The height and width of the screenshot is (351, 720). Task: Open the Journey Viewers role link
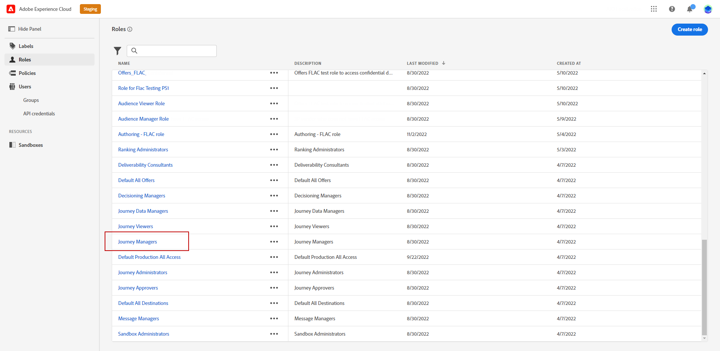click(x=135, y=226)
